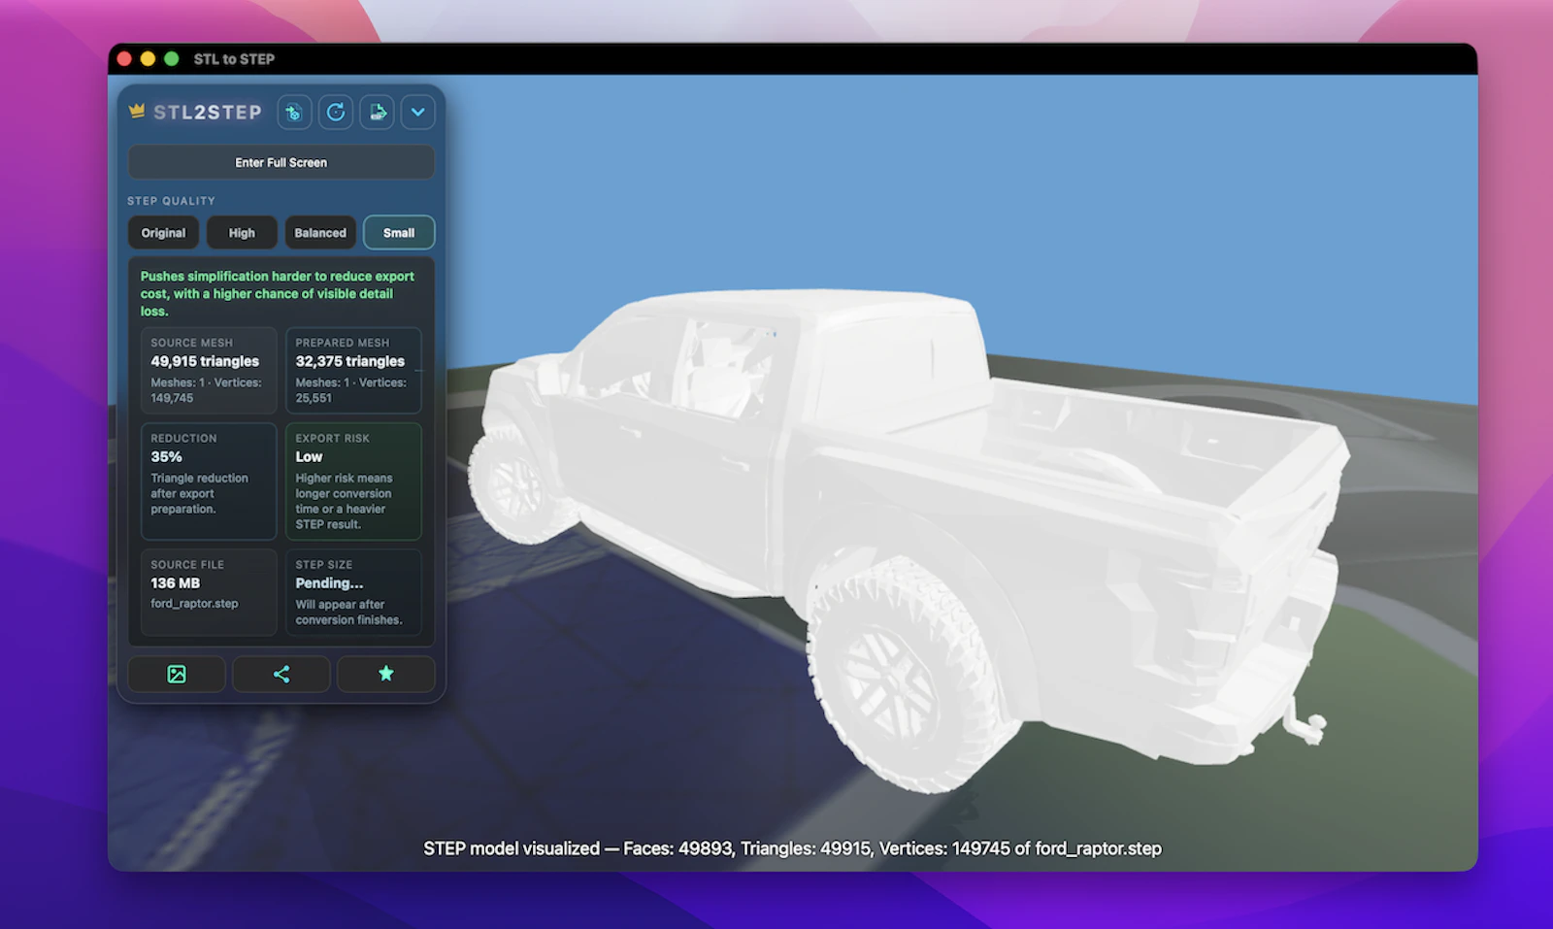Image resolution: width=1553 pixels, height=929 pixels.
Task: Click the STL2STEP logo text
Action: pos(208,113)
